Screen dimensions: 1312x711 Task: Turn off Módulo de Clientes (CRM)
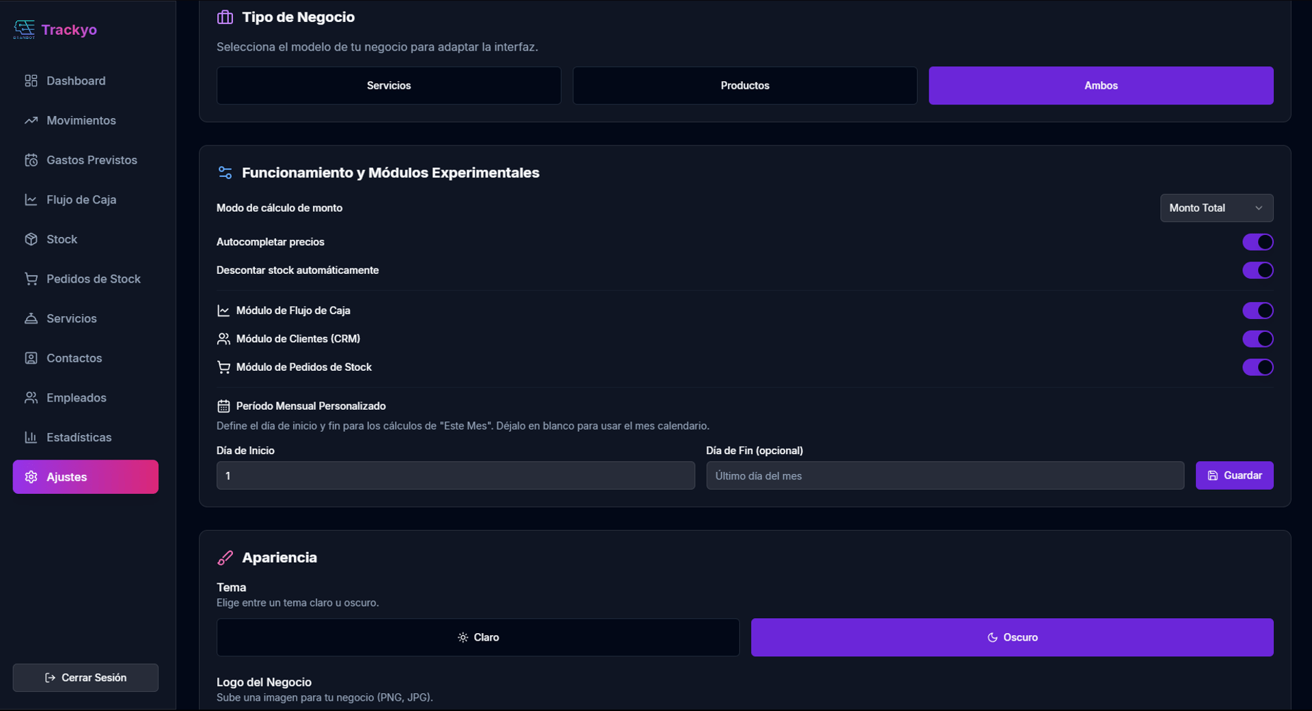(1257, 339)
